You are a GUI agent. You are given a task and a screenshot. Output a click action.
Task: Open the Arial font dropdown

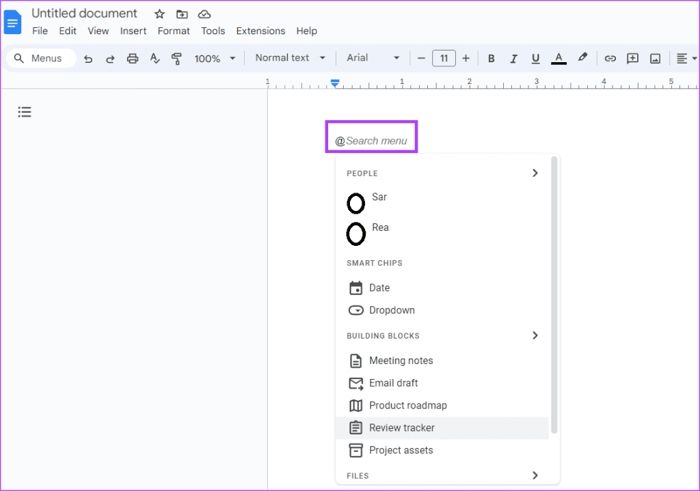(373, 58)
